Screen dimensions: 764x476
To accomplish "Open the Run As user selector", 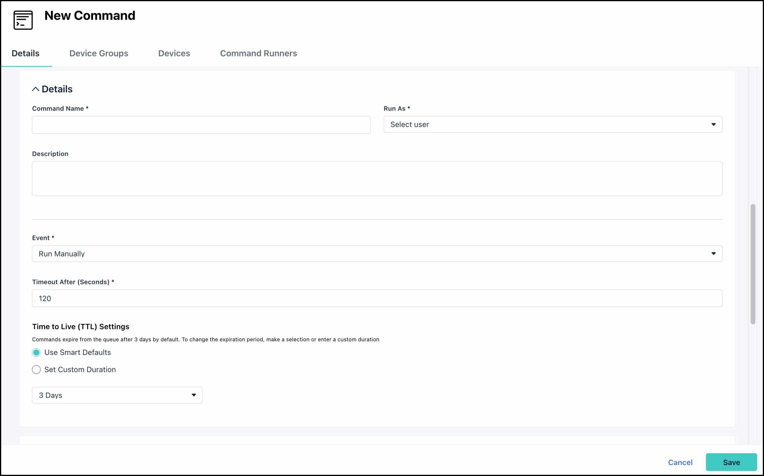I will coord(552,124).
